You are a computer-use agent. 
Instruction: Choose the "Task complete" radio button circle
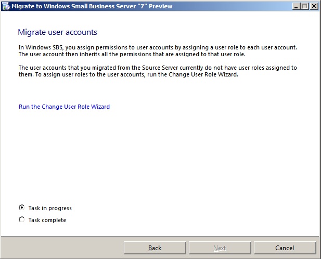click(x=21, y=219)
